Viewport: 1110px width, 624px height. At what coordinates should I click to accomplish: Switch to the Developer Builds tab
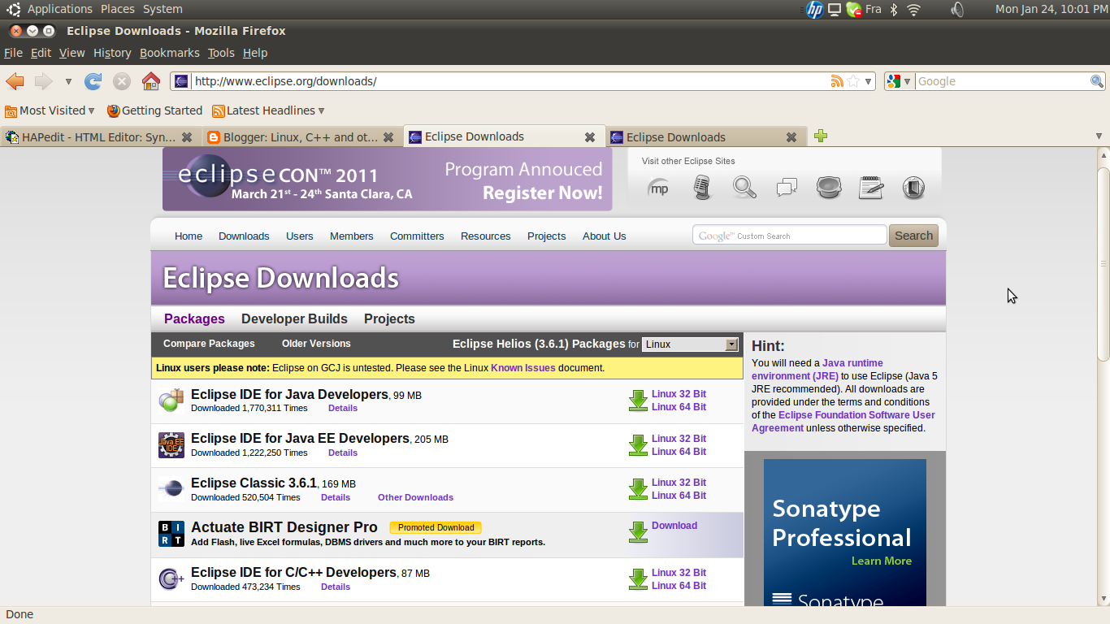pos(294,319)
